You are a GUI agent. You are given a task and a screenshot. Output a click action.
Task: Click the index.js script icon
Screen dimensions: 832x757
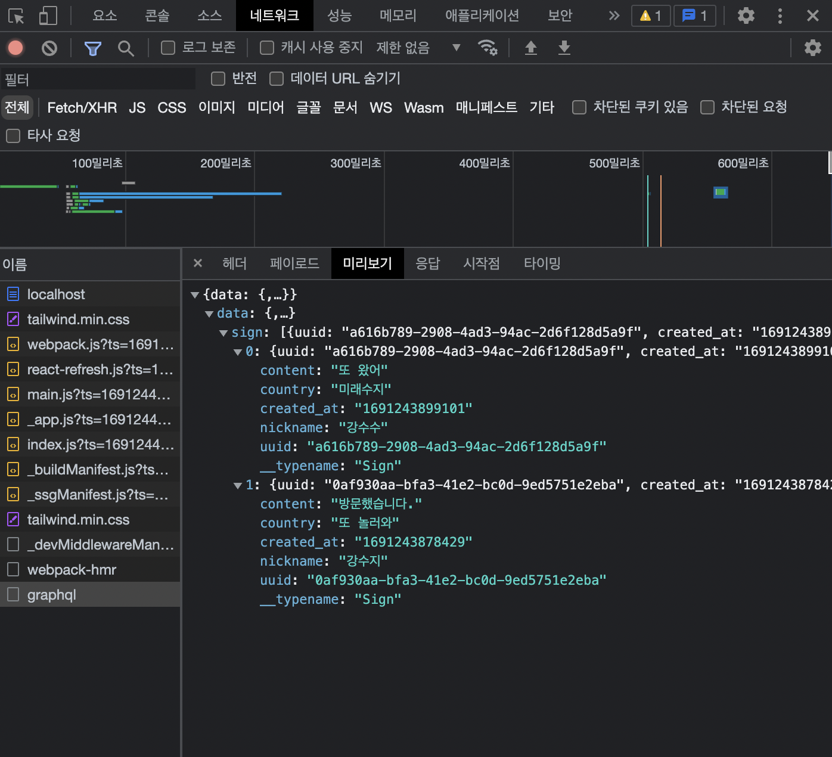[13, 444]
